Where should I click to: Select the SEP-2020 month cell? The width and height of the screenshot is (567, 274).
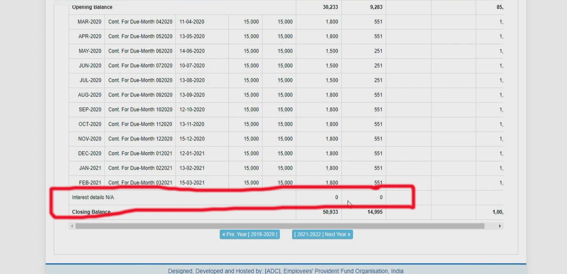[x=90, y=110]
